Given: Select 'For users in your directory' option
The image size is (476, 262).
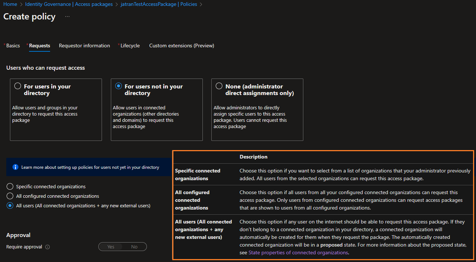Looking at the screenshot, I should [x=18, y=85].
